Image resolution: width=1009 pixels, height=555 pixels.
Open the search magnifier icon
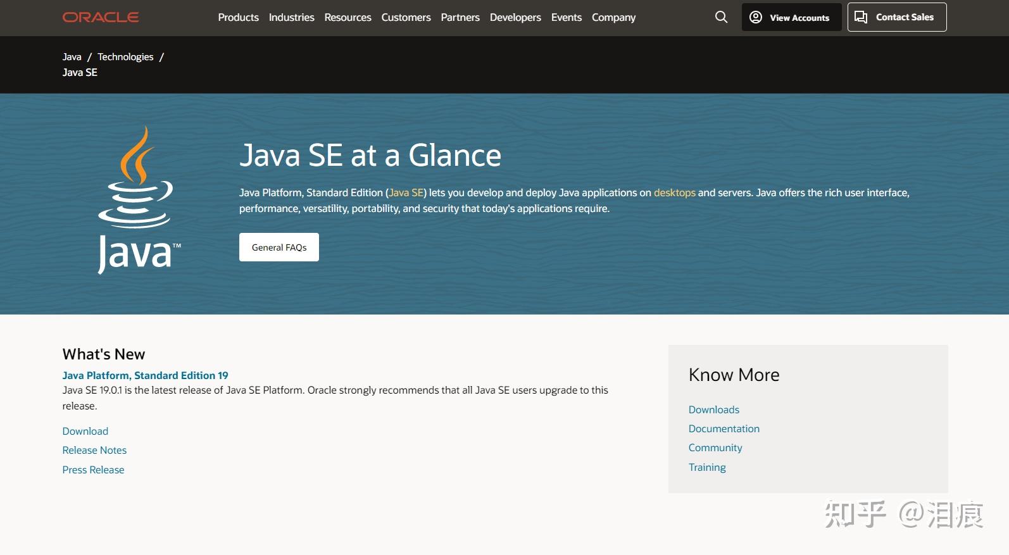pos(721,17)
